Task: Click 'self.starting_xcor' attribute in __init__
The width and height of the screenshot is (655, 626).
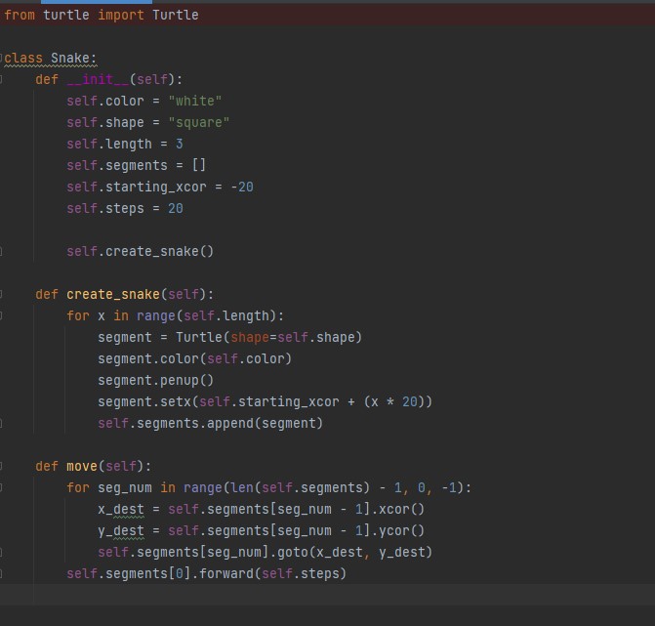Action: pos(137,187)
